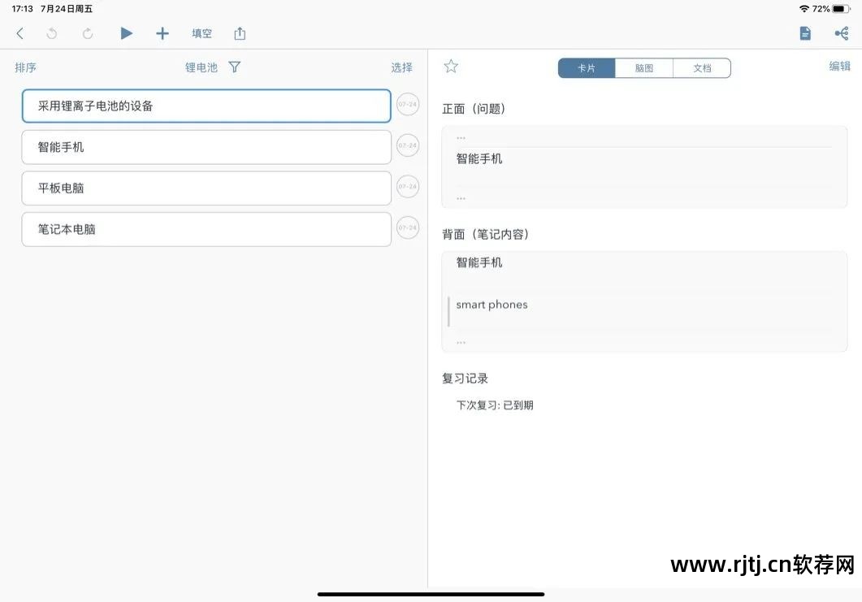Tap the share export icon
This screenshot has width=862, height=602.
coord(240,33)
